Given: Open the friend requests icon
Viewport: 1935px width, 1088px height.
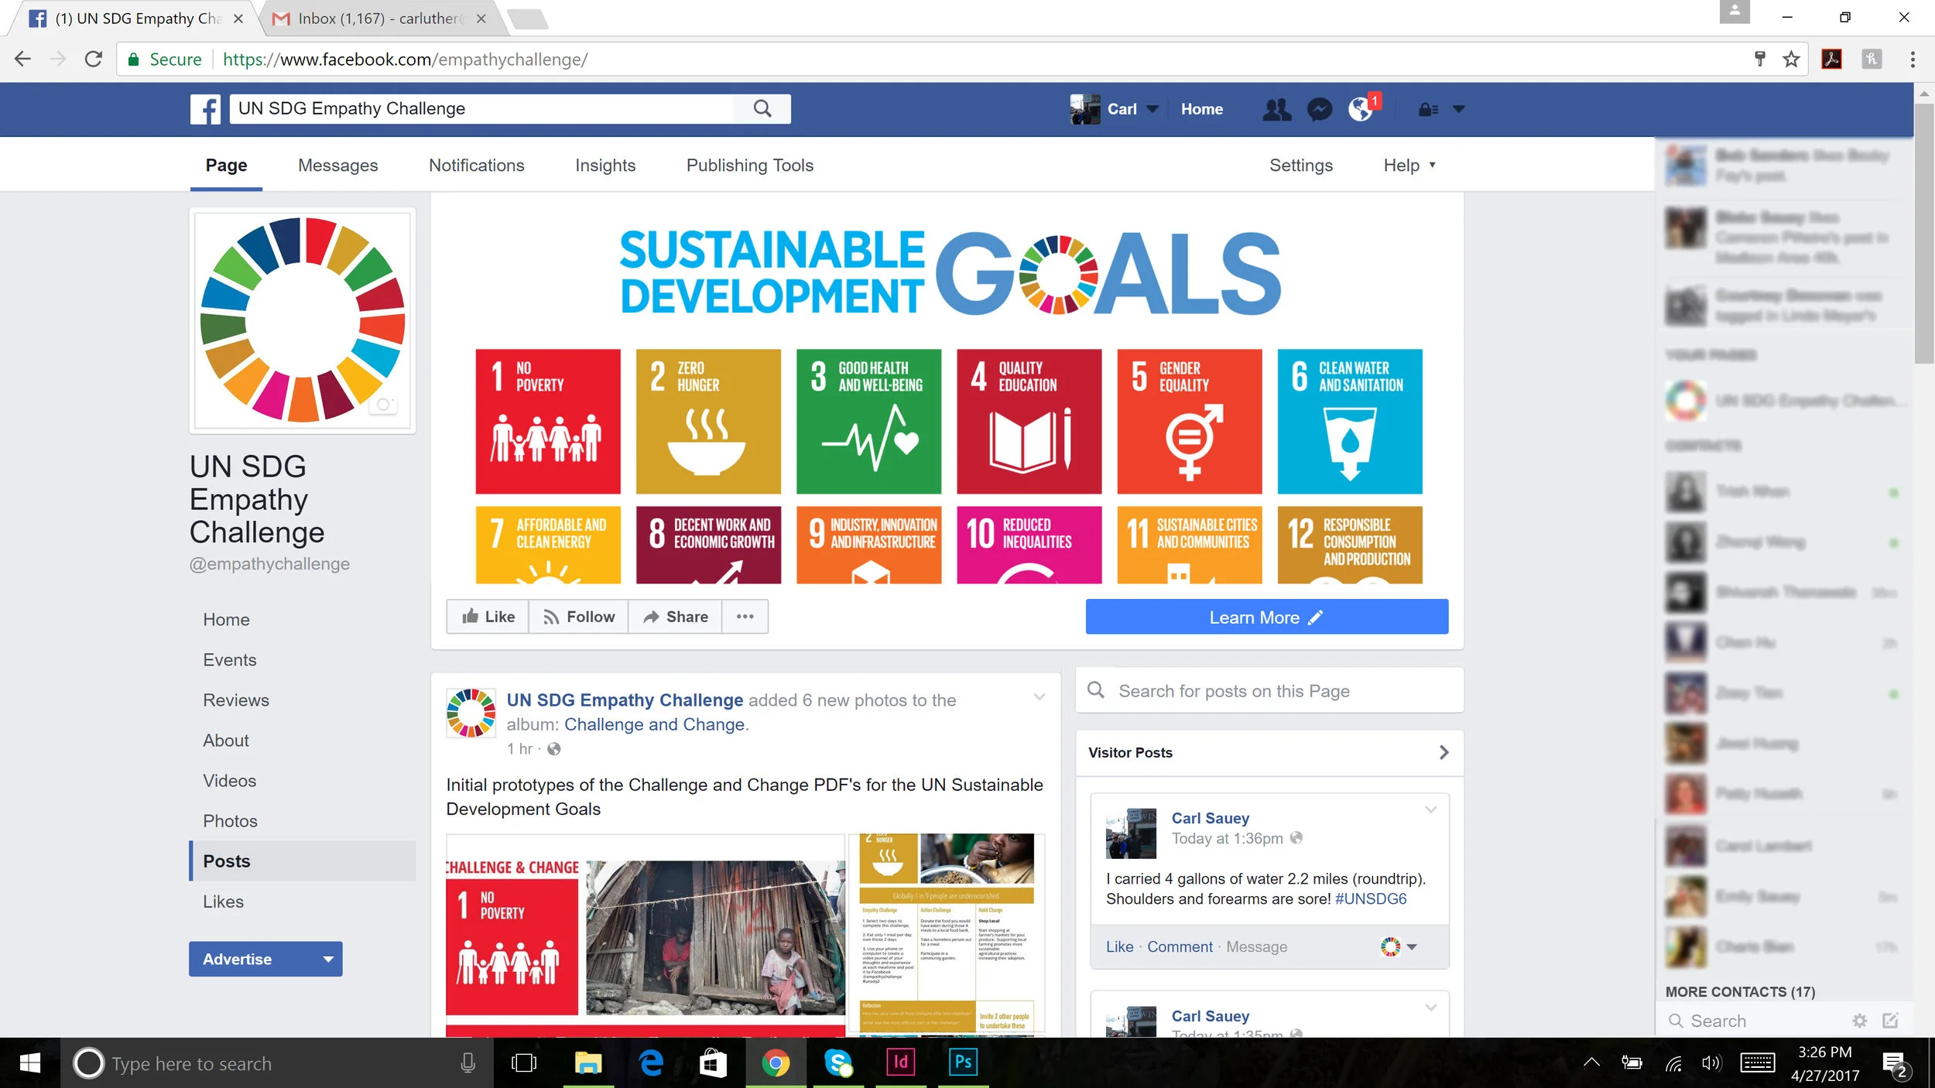Looking at the screenshot, I should point(1276,110).
